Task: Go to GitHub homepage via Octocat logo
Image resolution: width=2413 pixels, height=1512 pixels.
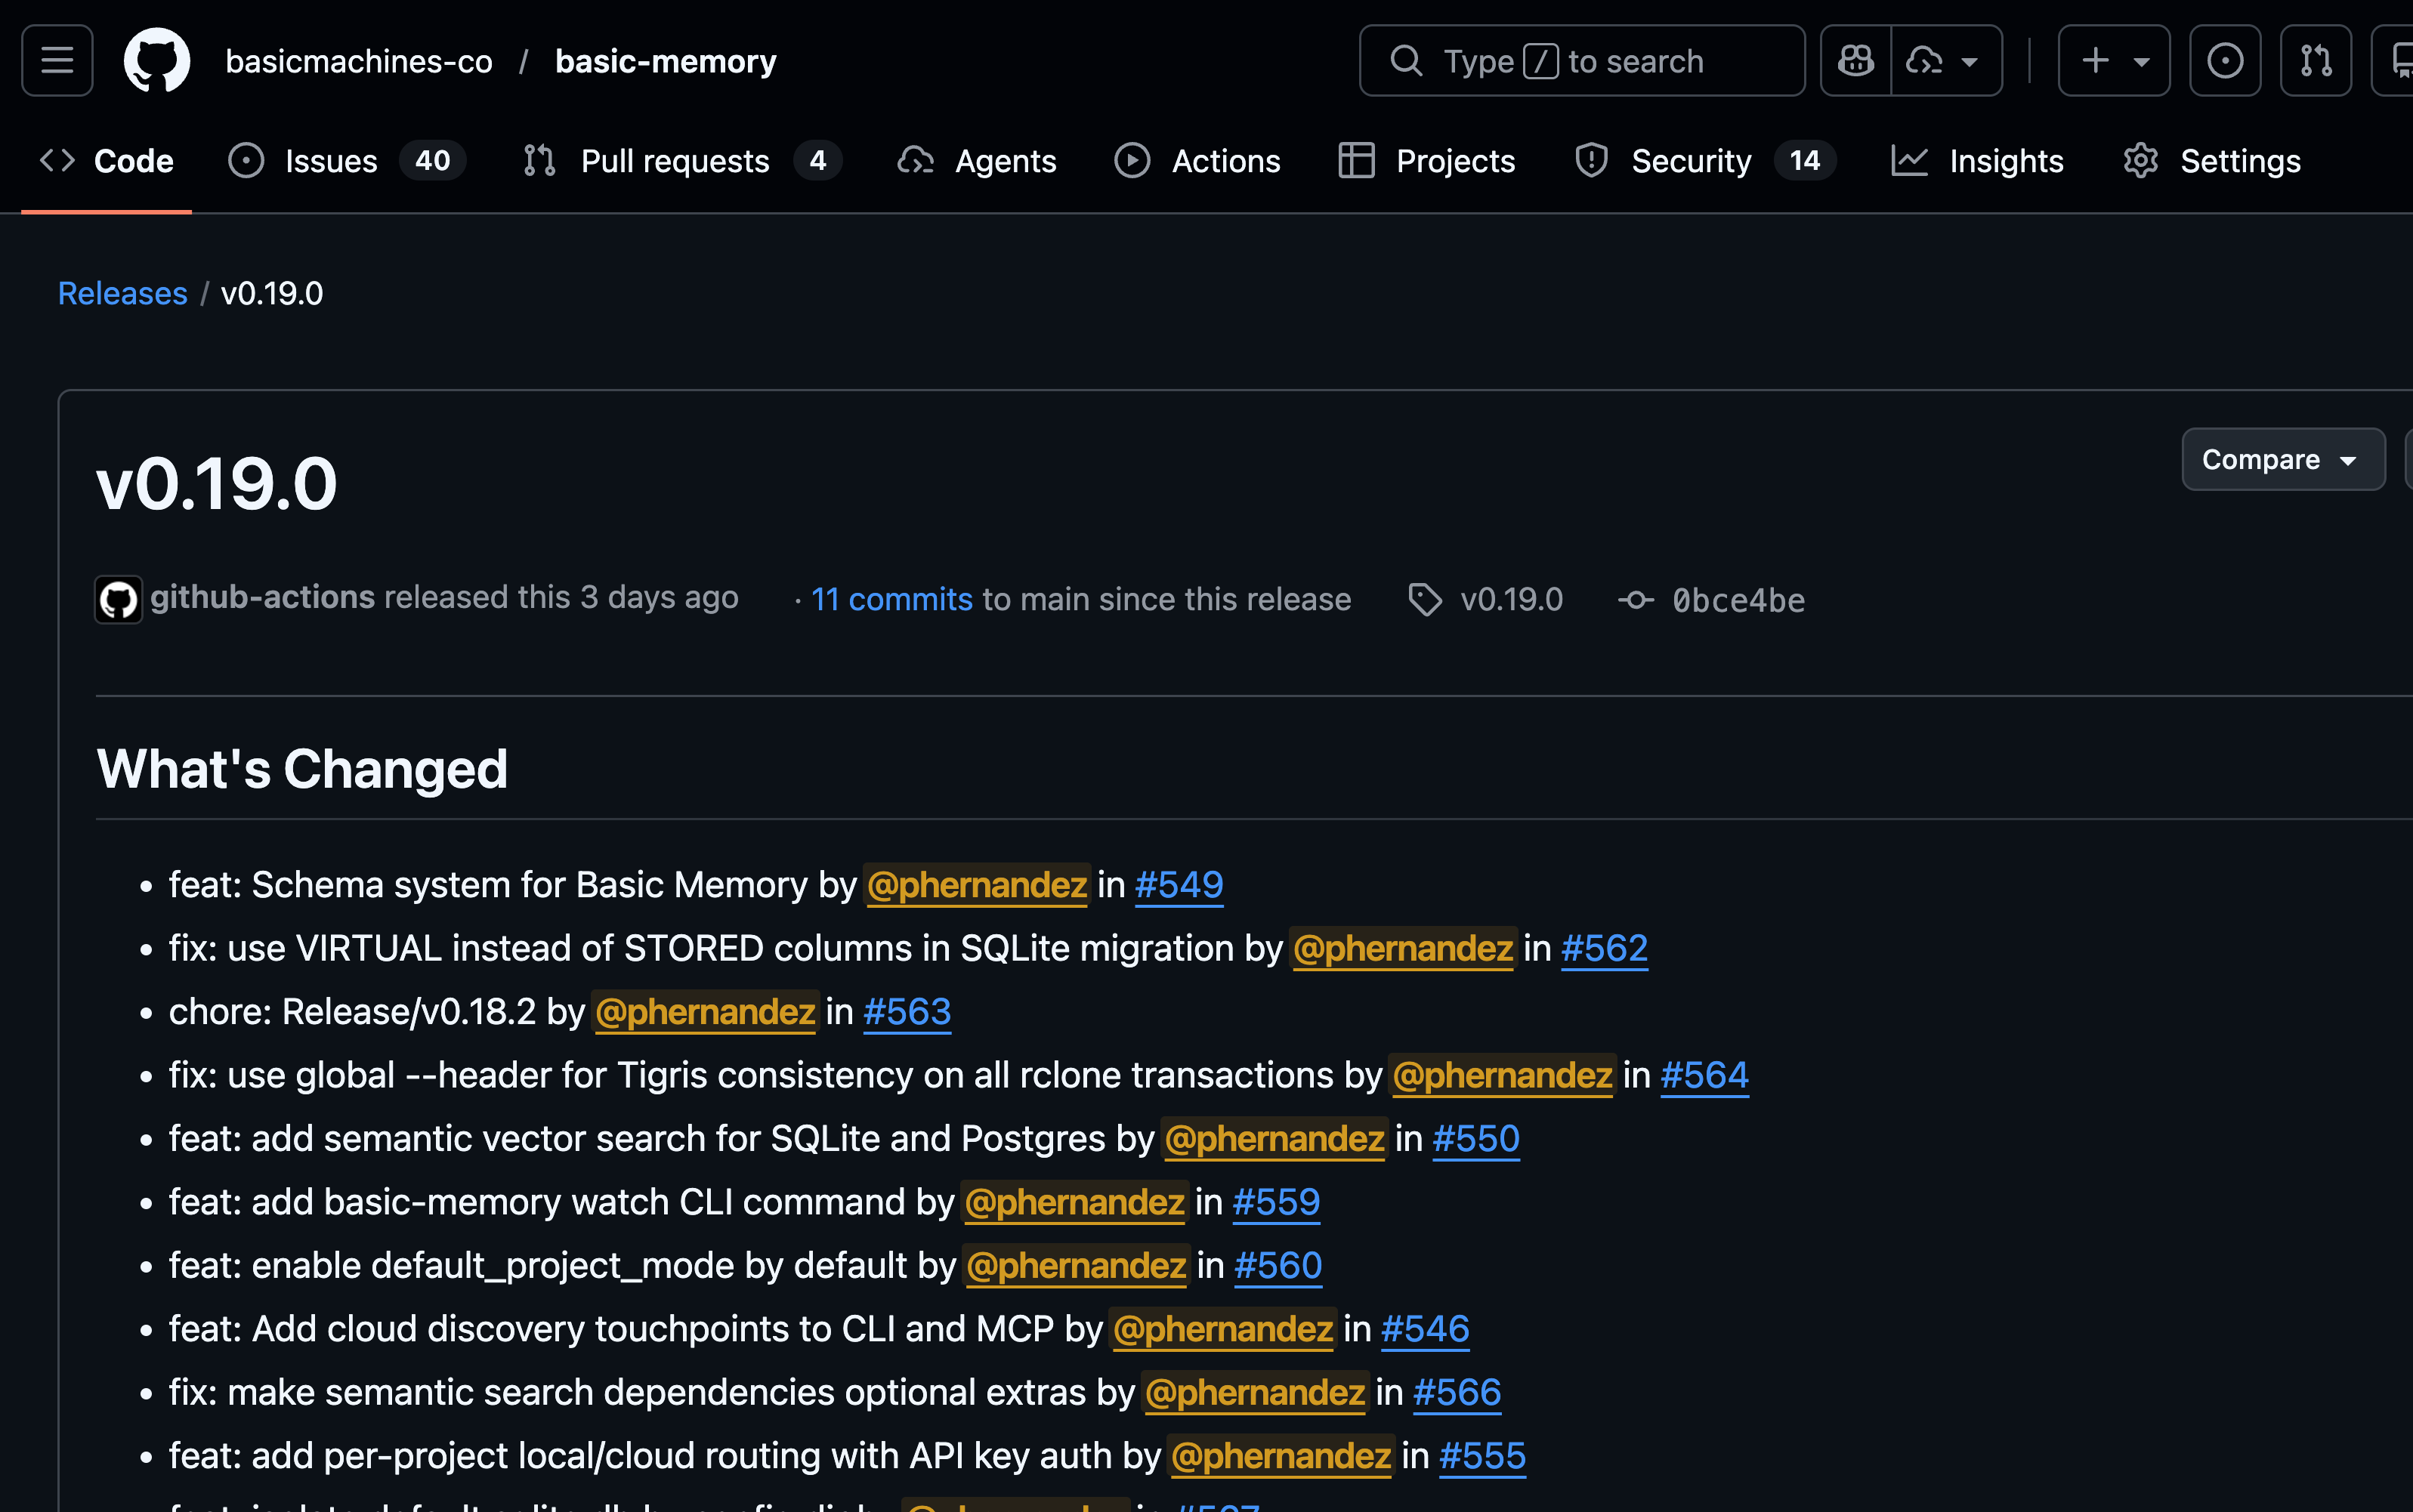Action: (x=157, y=61)
